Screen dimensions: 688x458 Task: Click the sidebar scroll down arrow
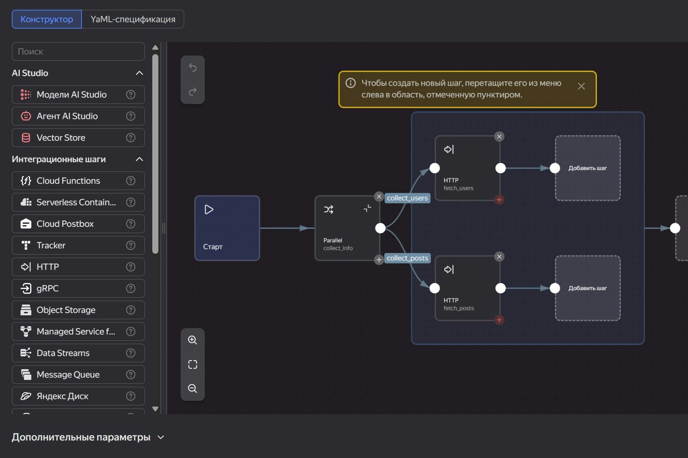[x=155, y=409]
